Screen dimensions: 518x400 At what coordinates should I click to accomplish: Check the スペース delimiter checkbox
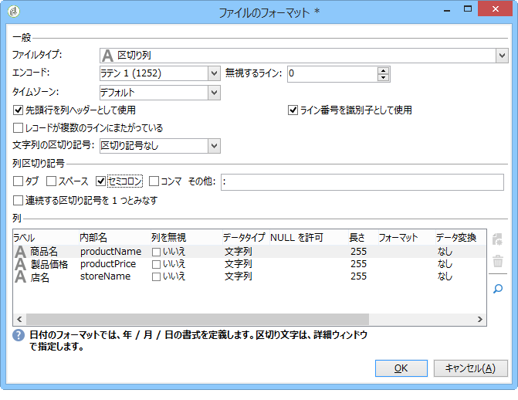click(x=51, y=181)
